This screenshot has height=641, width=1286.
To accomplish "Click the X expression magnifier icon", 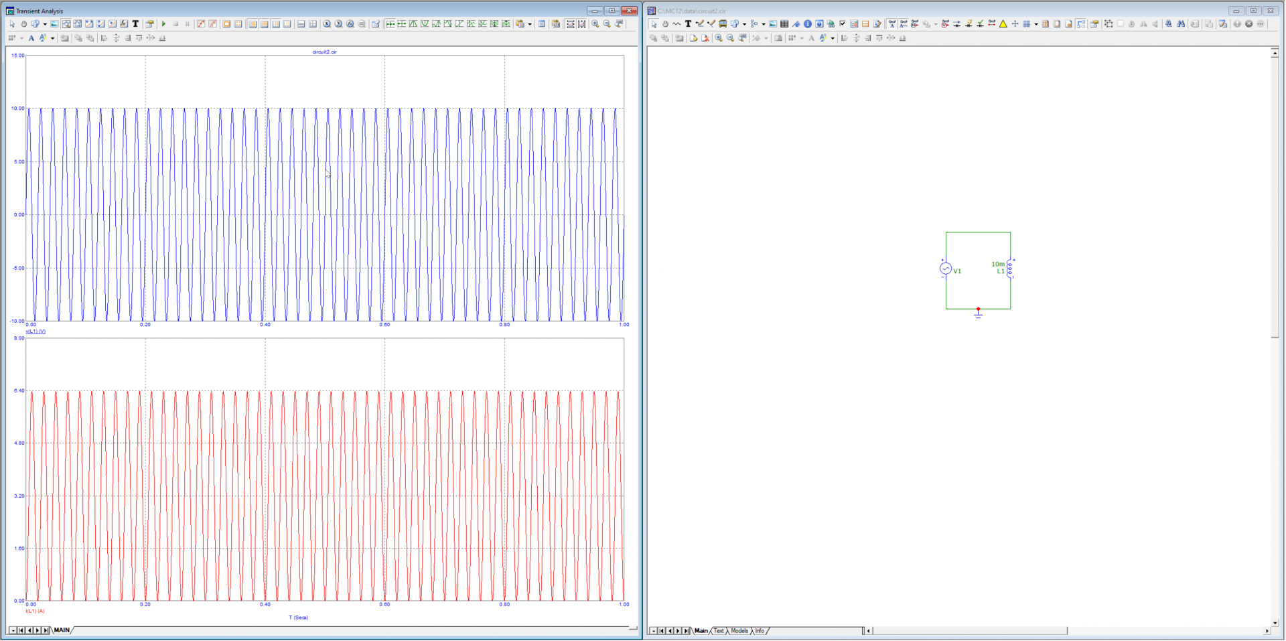I will pyautogui.click(x=327, y=23).
